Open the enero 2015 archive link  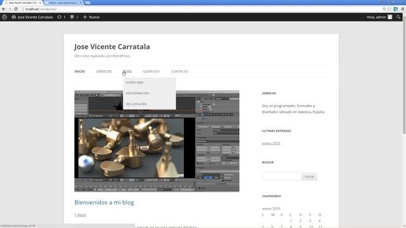(271, 143)
